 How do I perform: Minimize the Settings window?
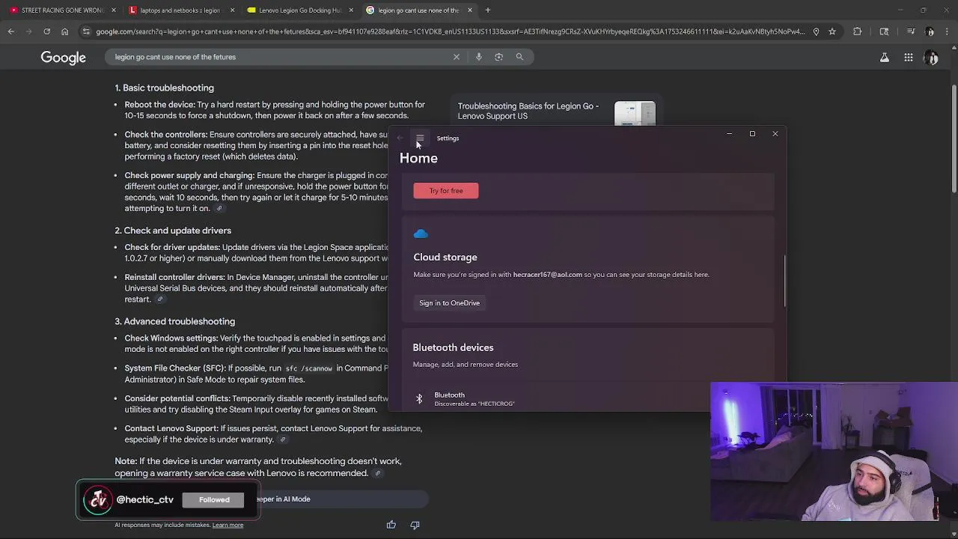[x=729, y=134]
